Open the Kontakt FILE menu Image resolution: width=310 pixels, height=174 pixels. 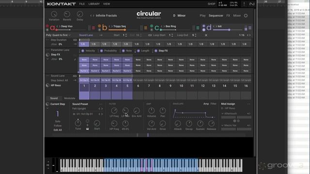82,4
